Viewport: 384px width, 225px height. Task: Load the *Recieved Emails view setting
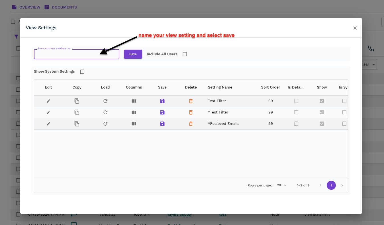[x=105, y=124]
